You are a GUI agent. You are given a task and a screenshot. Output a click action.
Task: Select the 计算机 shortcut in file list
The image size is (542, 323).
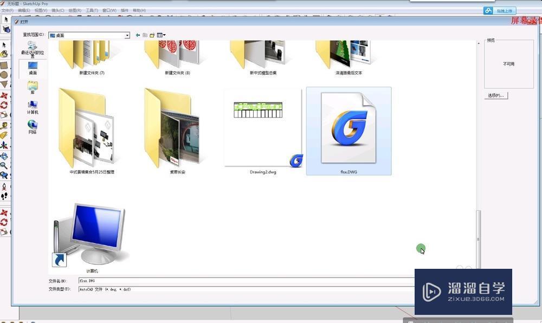tap(92, 238)
